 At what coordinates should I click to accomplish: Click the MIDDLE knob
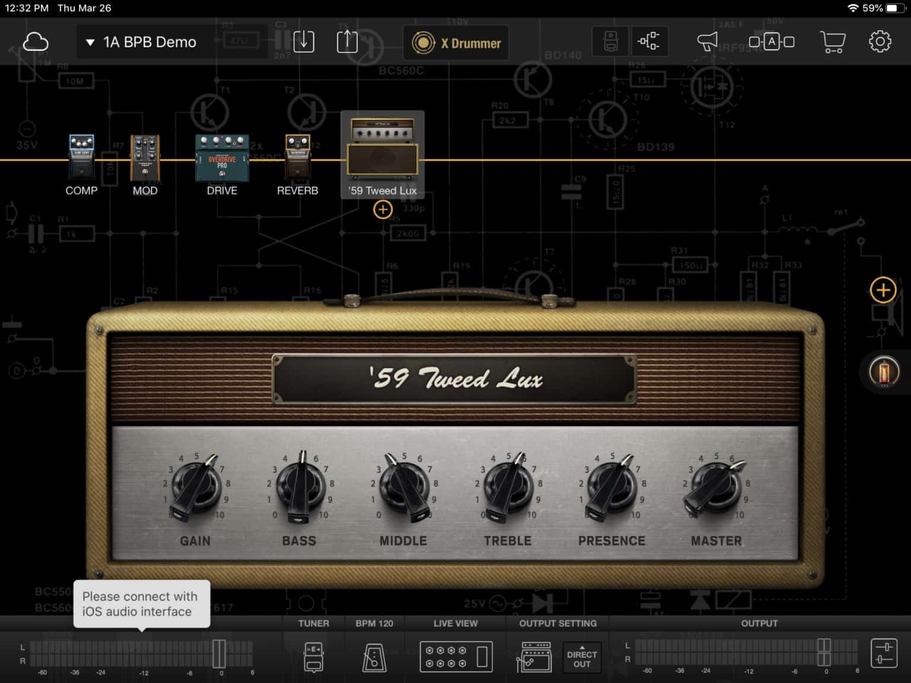click(x=403, y=487)
